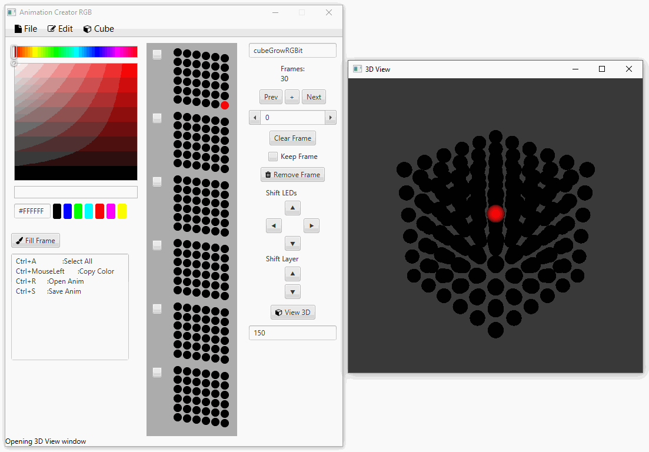Click the frame index field showing 0
Screen dimensions: 649x452
click(292, 118)
